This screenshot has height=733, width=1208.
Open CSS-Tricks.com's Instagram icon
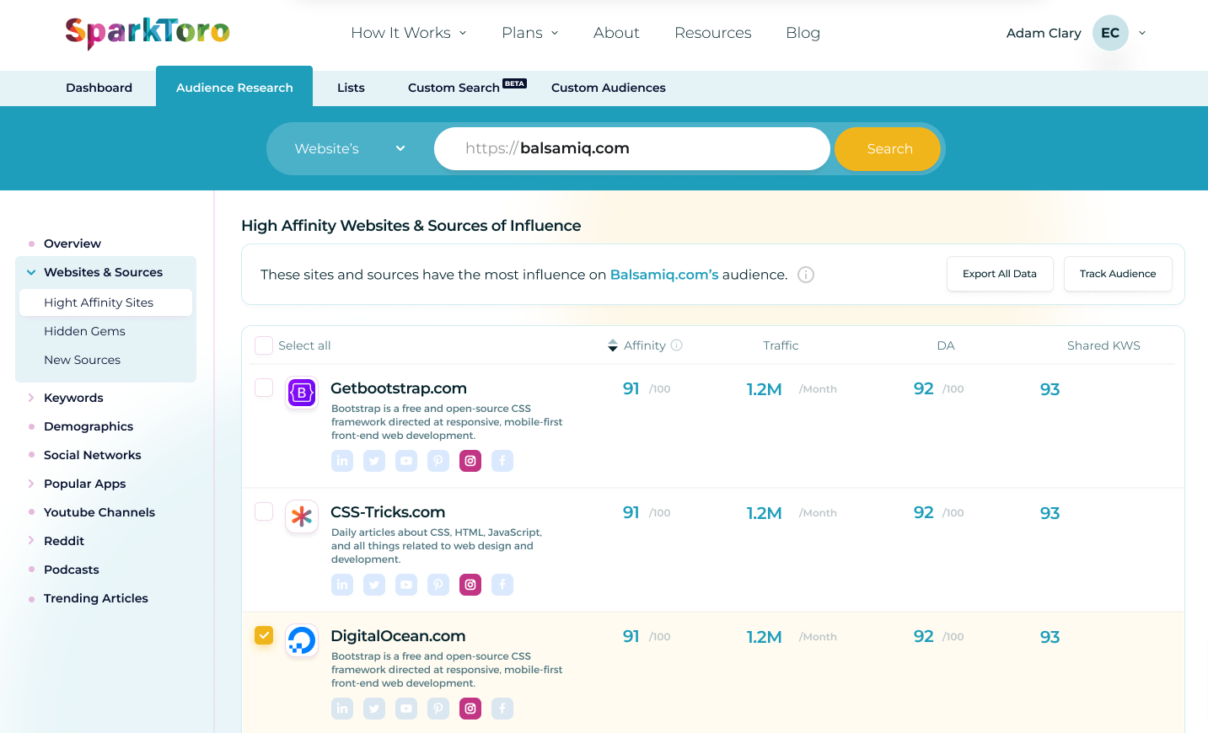[470, 585]
